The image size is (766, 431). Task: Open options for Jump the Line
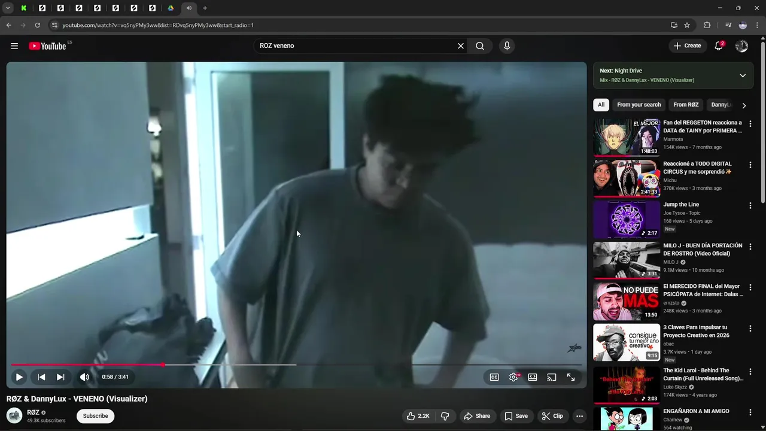point(750,205)
